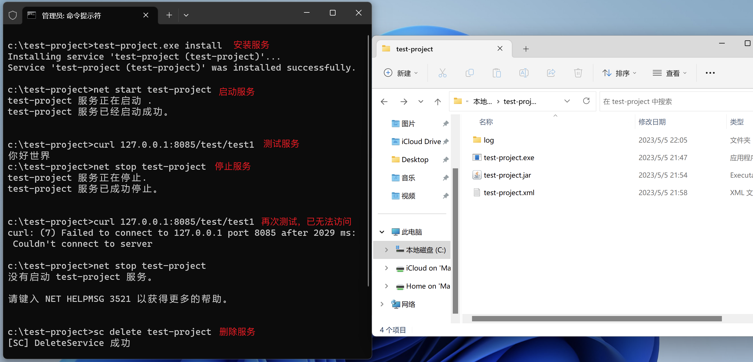Collapse the 此电脑 tree node
This screenshot has height=362, width=753.
tap(382, 232)
